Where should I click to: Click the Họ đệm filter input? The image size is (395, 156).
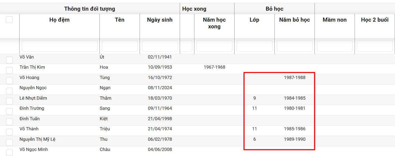[x=59, y=46]
